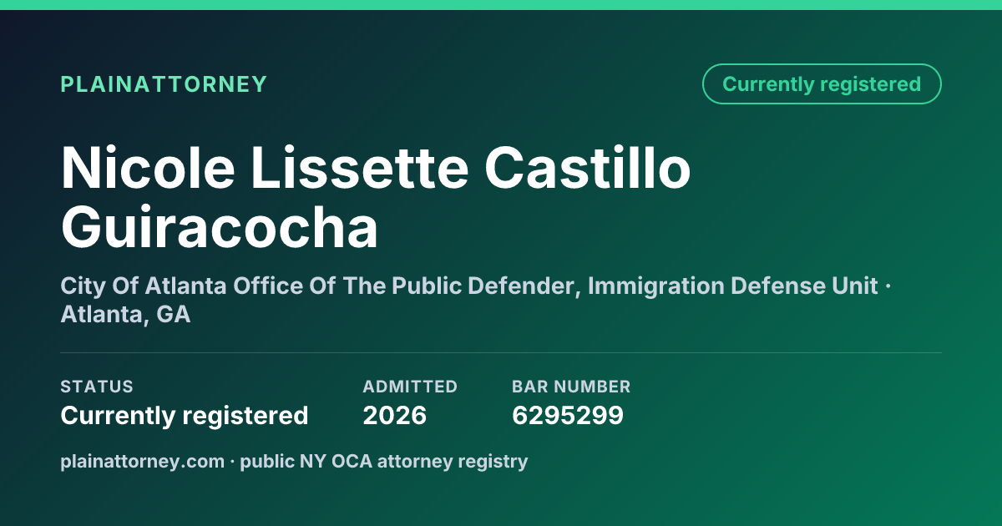Viewport: 1002px width, 526px height.
Task: Click the Currently registered pill badge
Action: point(822,84)
